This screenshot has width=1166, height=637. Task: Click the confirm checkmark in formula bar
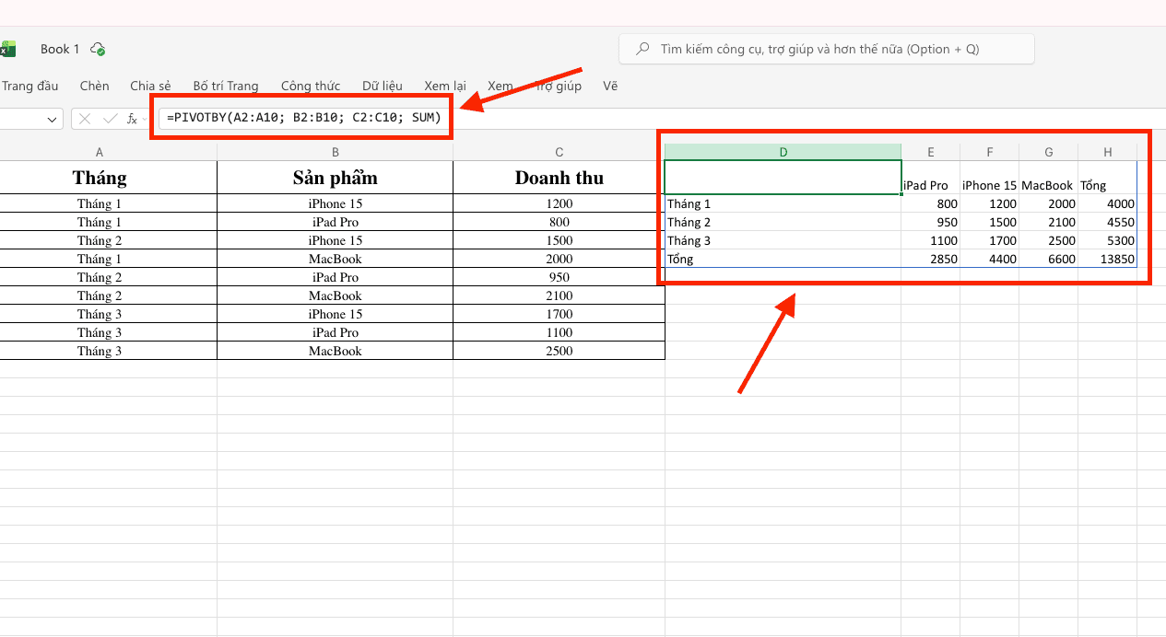click(x=111, y=119)
